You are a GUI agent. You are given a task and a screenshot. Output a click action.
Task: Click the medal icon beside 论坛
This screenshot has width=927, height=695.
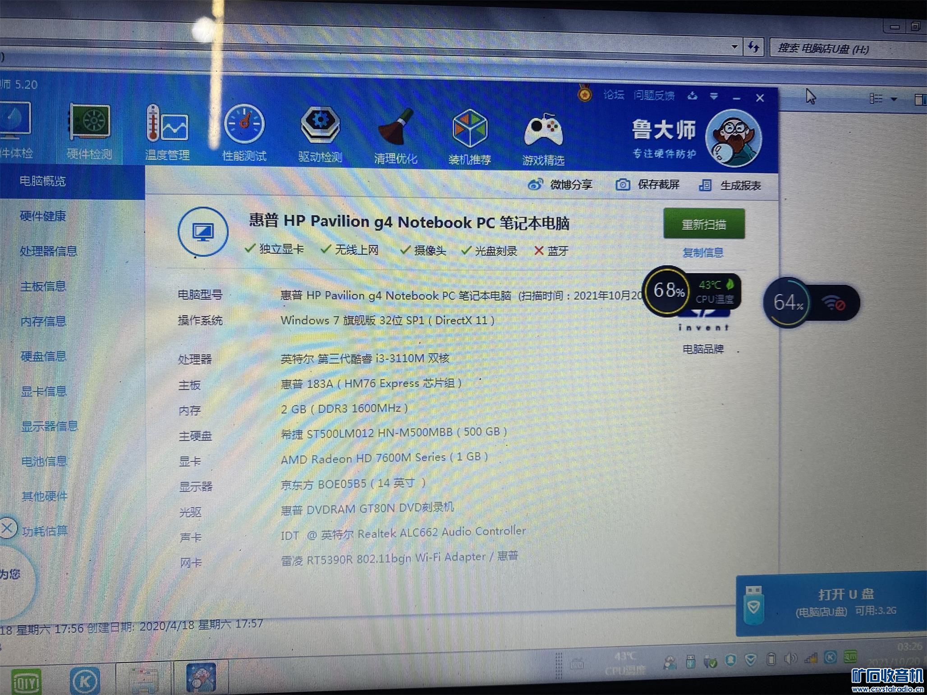(585, 94)
